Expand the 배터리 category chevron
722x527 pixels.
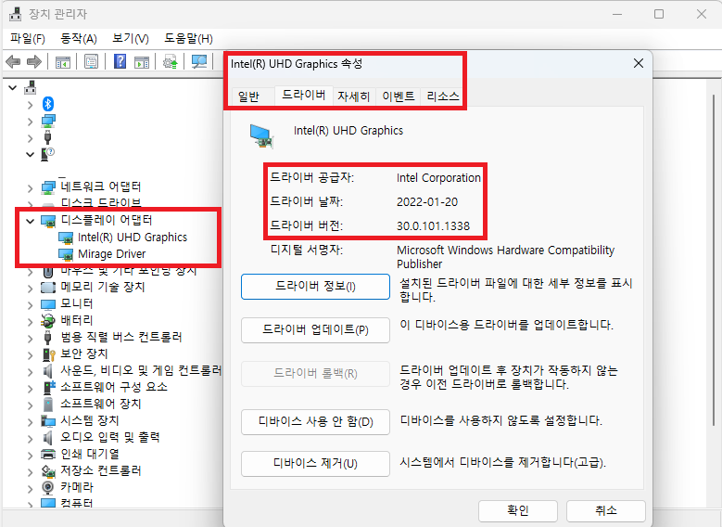pyautogui.click(x=30, y=322)
